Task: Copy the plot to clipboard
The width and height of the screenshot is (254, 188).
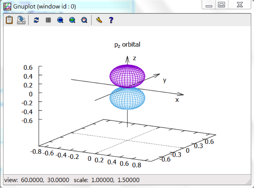Action: tap(9, 20)
